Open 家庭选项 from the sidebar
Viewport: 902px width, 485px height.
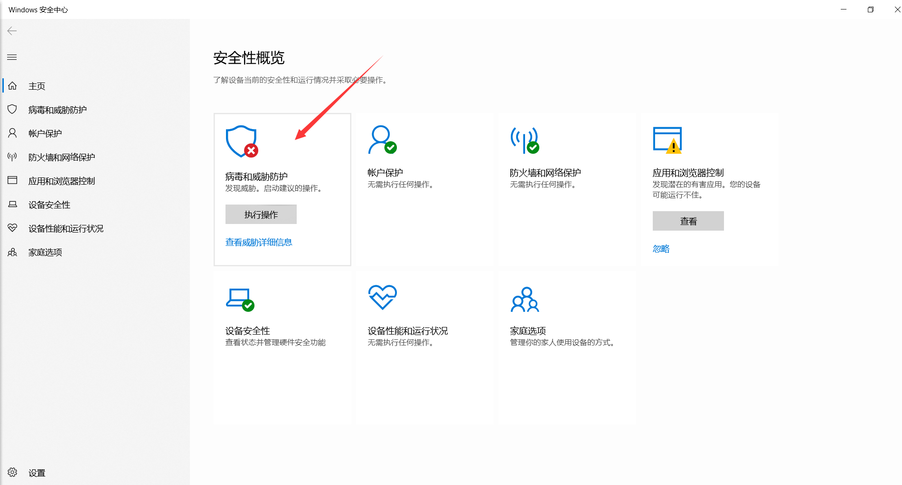coord(45,252)
